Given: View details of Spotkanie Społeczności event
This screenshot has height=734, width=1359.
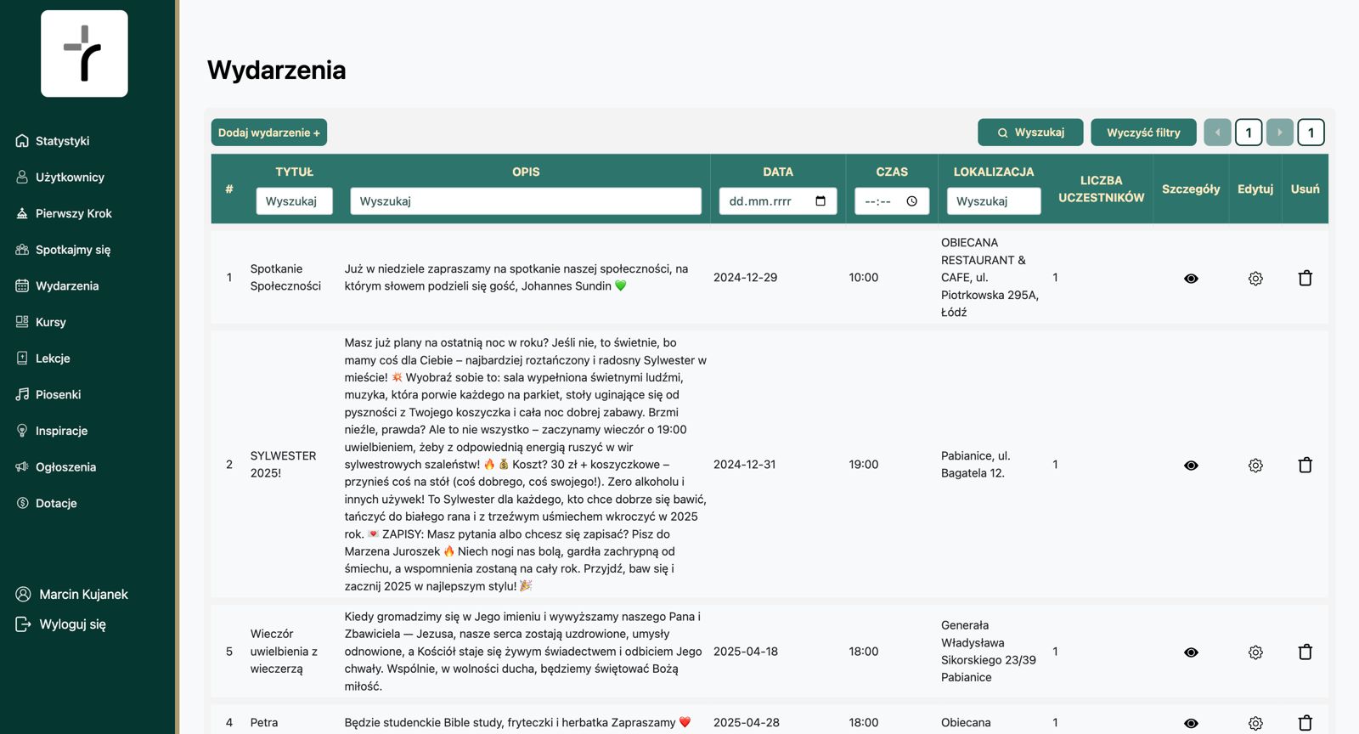Looking at the screenshot, I should [x=1191, y=278].
